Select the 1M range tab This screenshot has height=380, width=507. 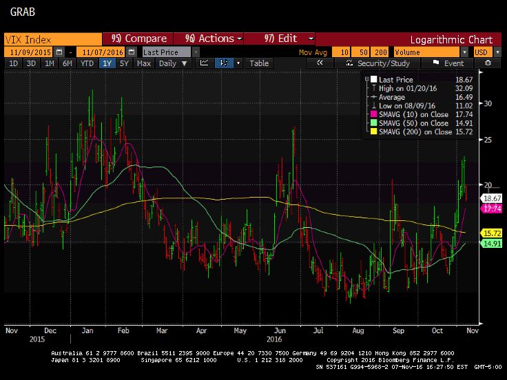[x=49, y=63]
